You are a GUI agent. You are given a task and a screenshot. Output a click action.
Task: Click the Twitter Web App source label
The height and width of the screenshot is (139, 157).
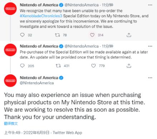(x=68, y=133)
